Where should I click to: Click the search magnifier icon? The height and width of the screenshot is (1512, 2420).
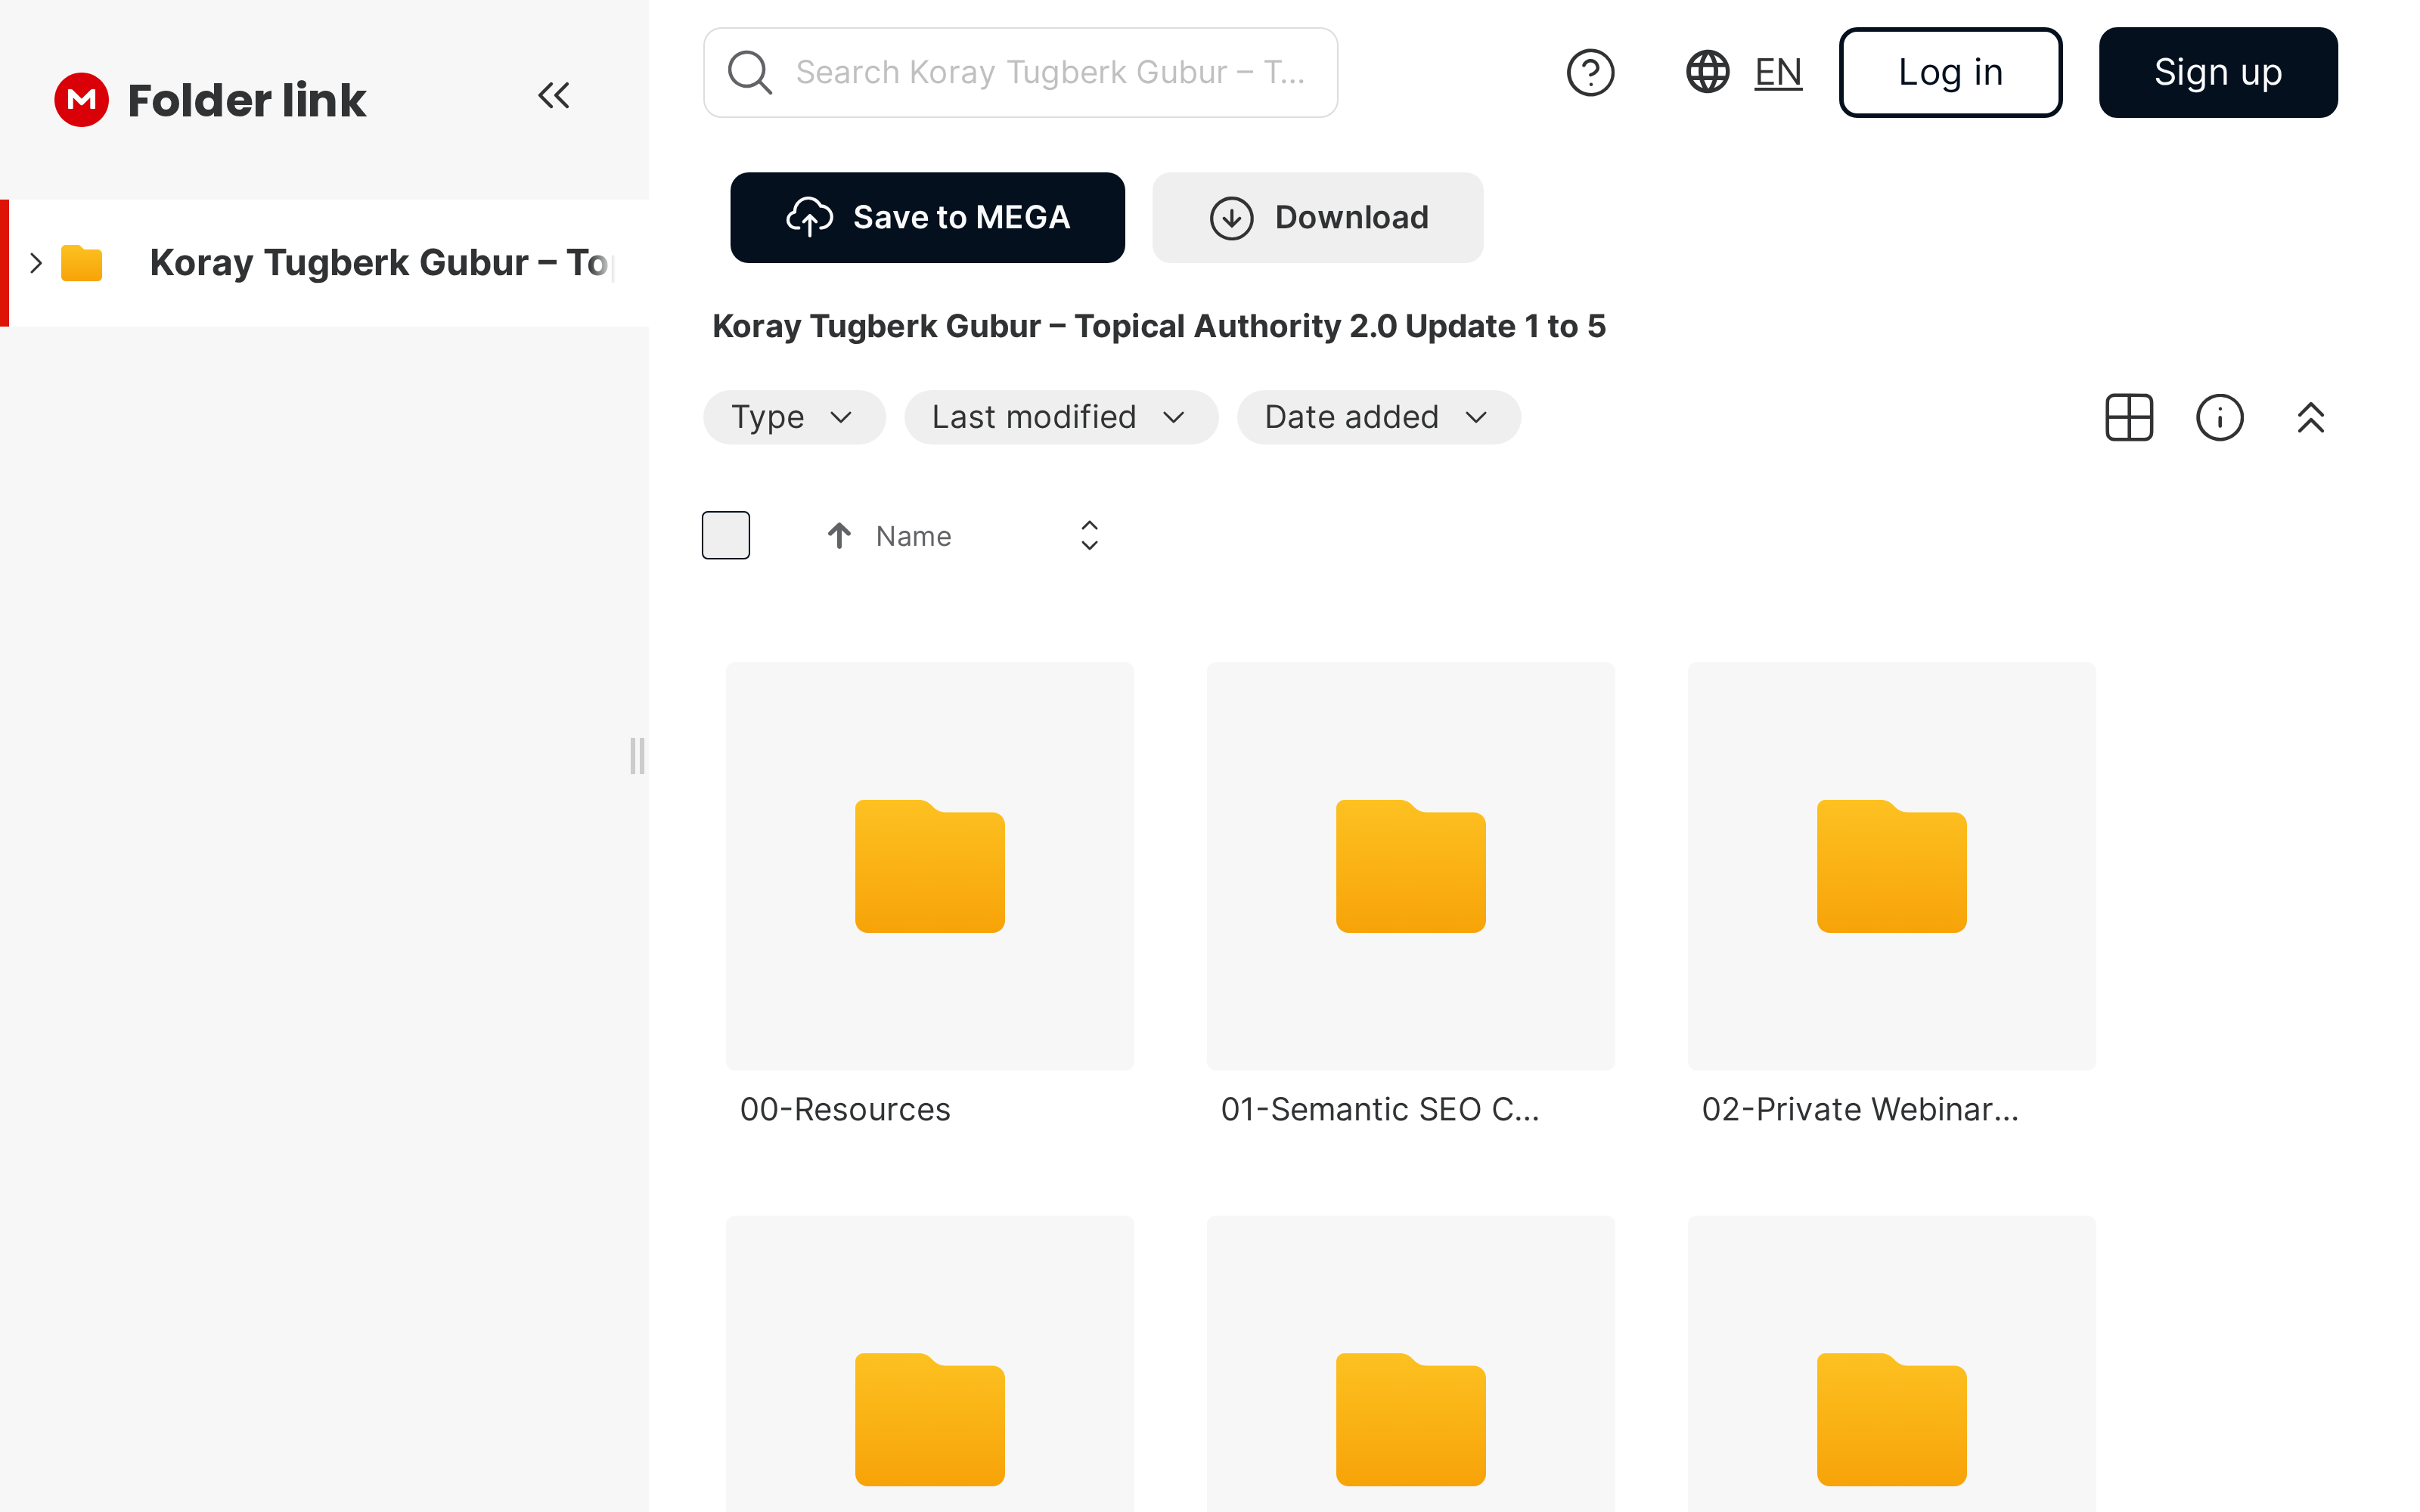pos(749,72)
